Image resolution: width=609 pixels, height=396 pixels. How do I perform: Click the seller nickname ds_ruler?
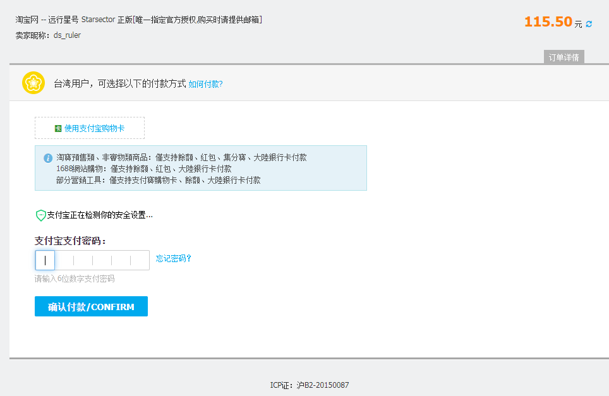[x=66, y=35]
